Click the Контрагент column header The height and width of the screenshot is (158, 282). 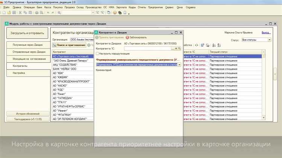coord(73,52)
